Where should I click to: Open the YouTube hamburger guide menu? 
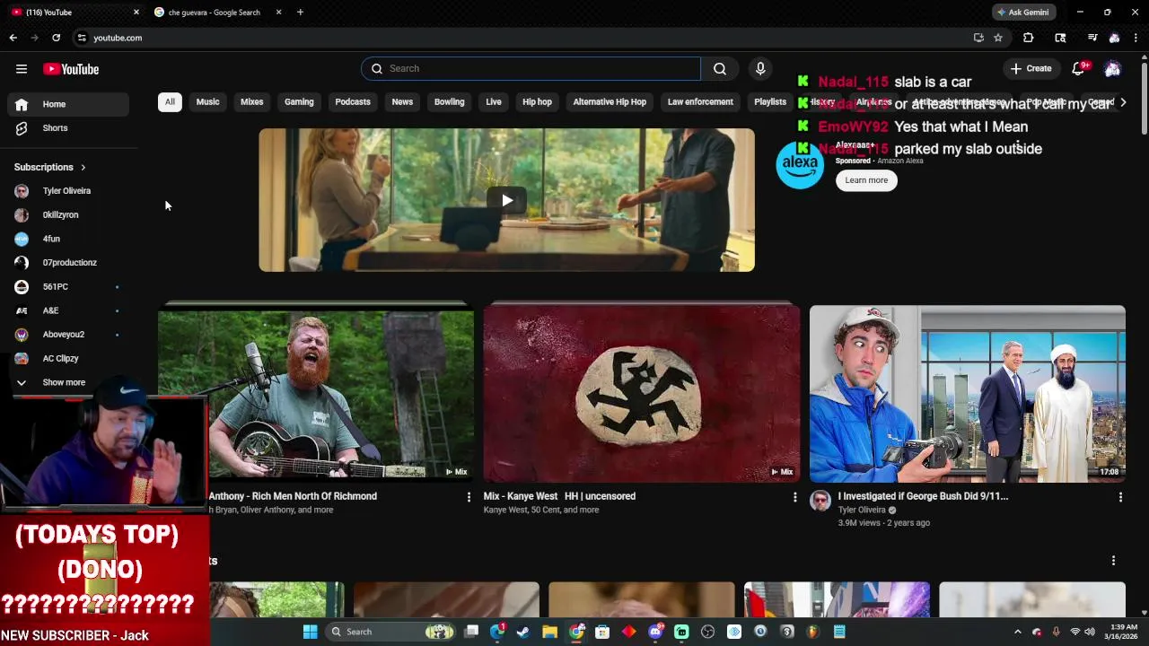click(x=22, y=69)
